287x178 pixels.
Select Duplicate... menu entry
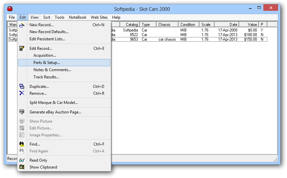(x=64, y=86)
